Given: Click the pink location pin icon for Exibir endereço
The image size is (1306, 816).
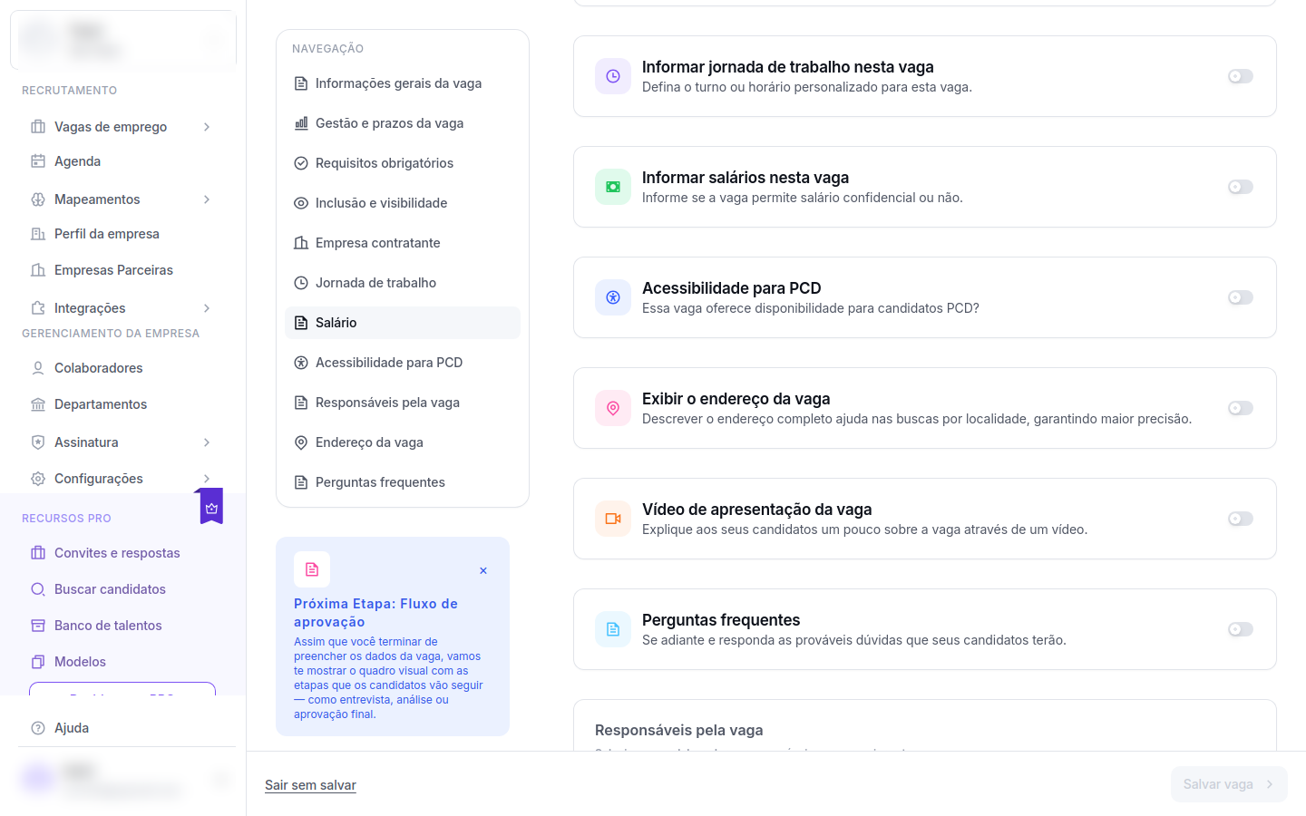Looking at the screenshot, I should (x=613, y=408).
